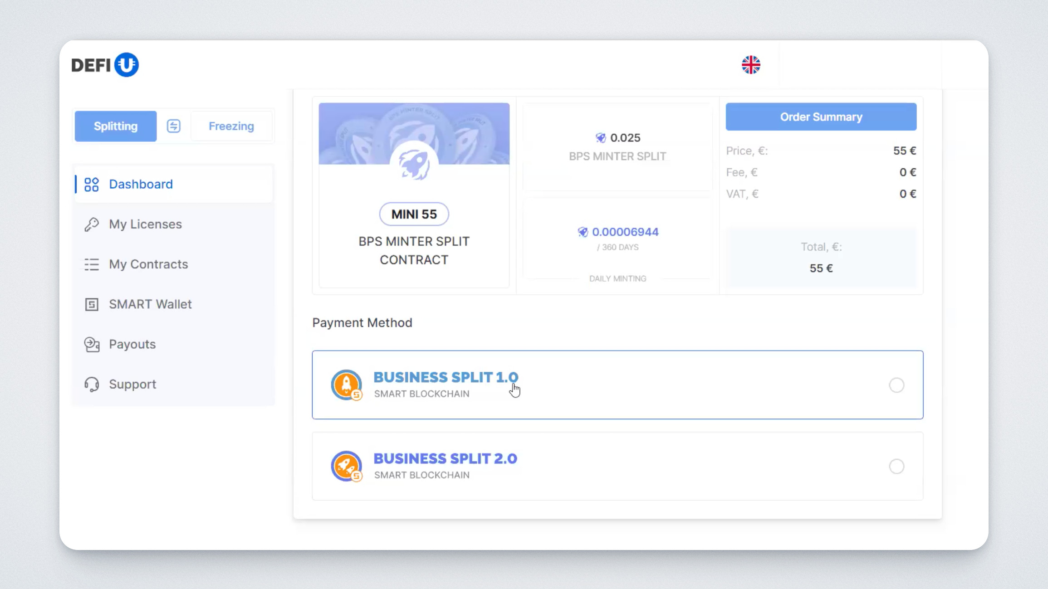1048x589 pixels.
Task: Switch to the Freezing tab
Action: [x=231, y=126]
